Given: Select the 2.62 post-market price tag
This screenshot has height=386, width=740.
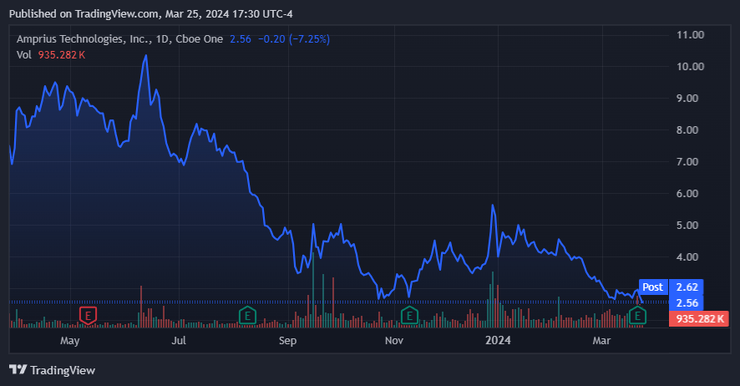Looking at the screenshot, I should coord(687,287).
